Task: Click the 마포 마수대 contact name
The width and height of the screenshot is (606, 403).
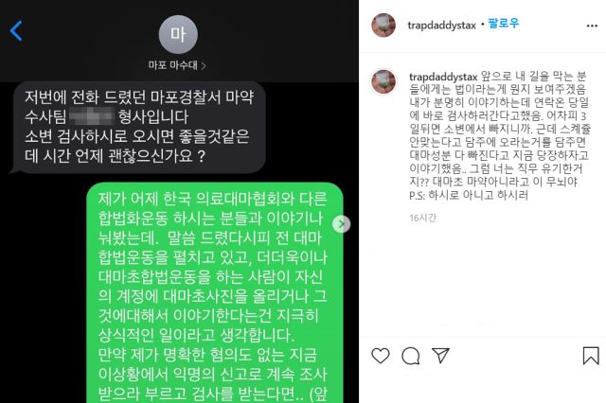Action: [x=173, y=65]
